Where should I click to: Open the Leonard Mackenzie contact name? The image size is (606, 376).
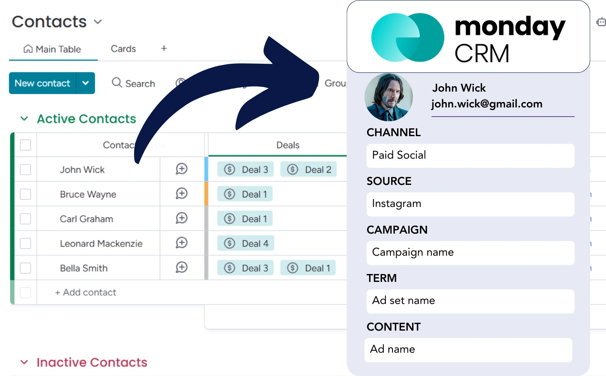click(101, 243)
